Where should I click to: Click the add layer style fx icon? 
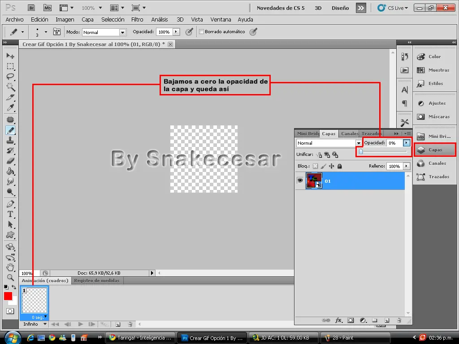click(x=338, y=320)
